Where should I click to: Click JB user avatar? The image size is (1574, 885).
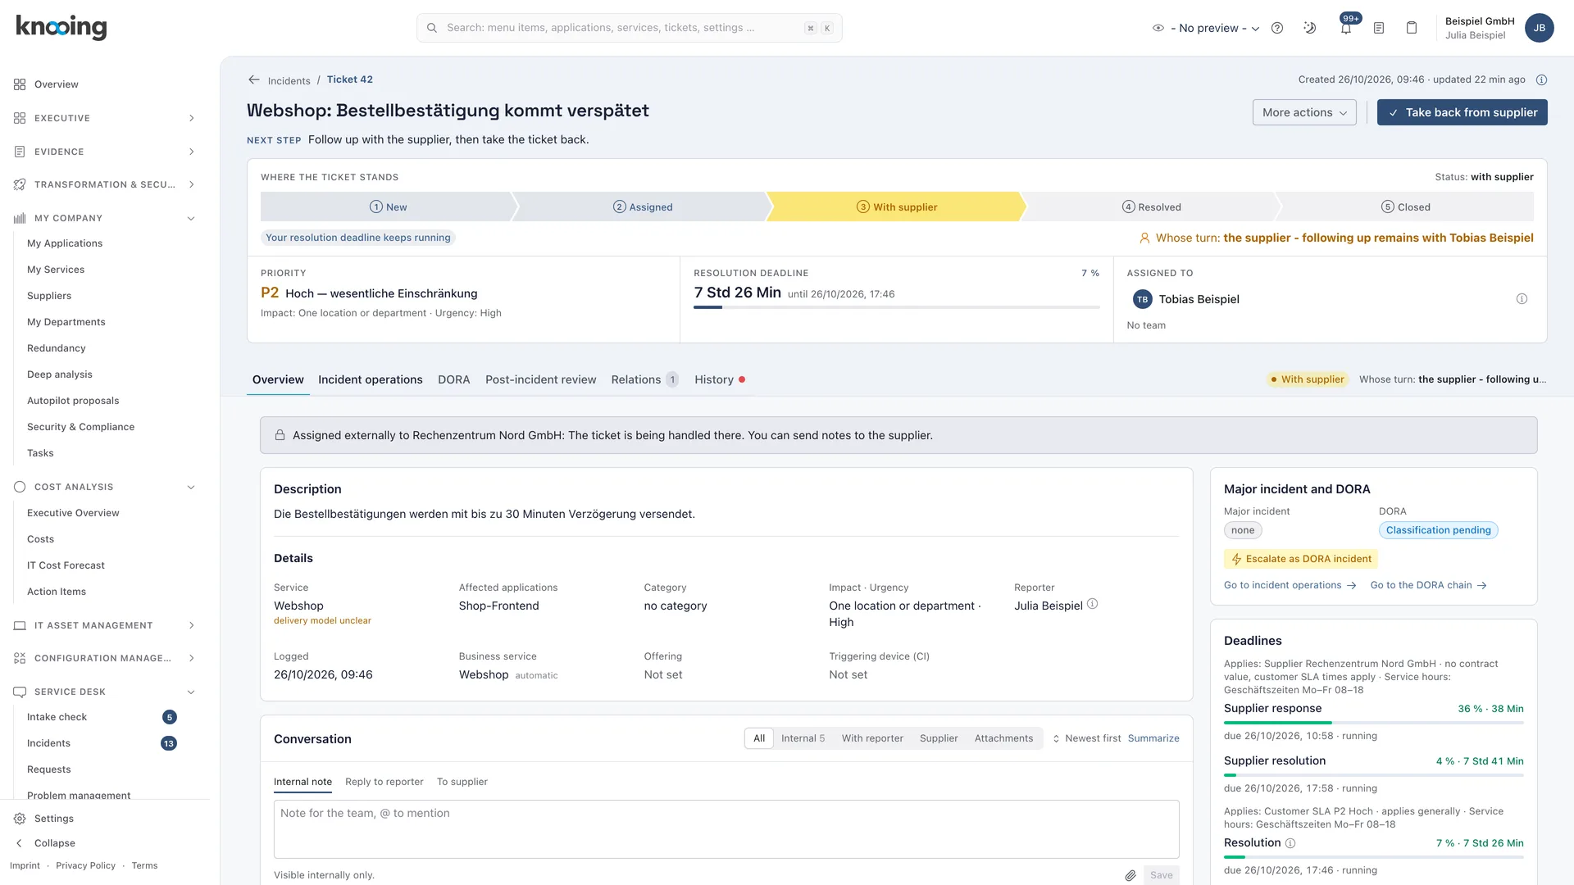[x=1539, y=28]
